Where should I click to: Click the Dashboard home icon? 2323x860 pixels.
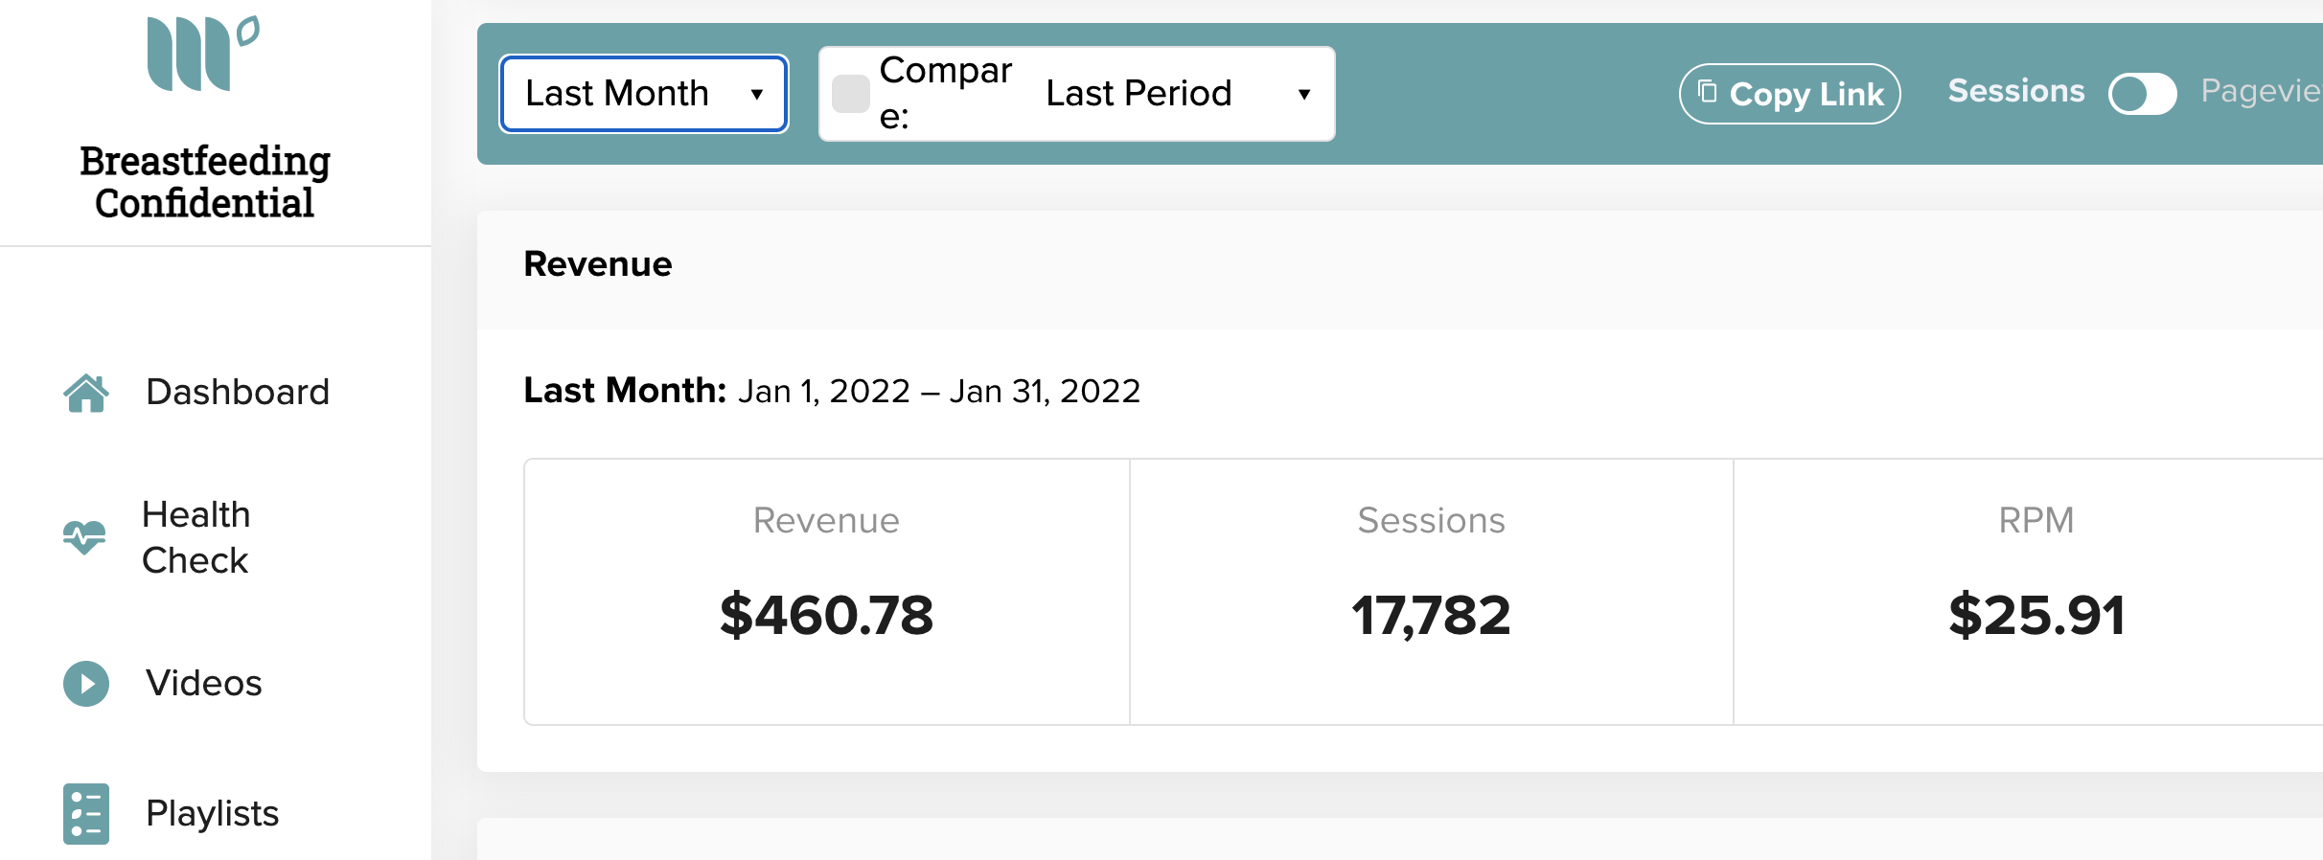(86, 393)
